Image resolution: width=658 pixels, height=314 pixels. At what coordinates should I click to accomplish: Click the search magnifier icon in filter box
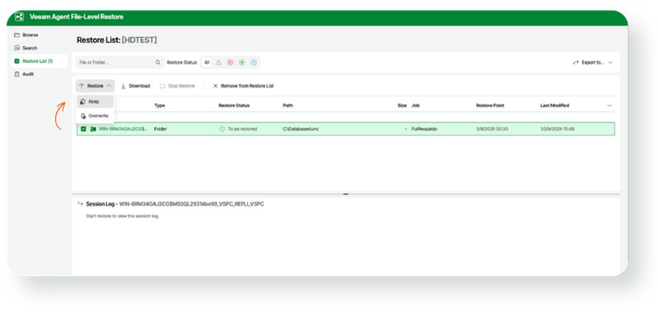point(157,63)
